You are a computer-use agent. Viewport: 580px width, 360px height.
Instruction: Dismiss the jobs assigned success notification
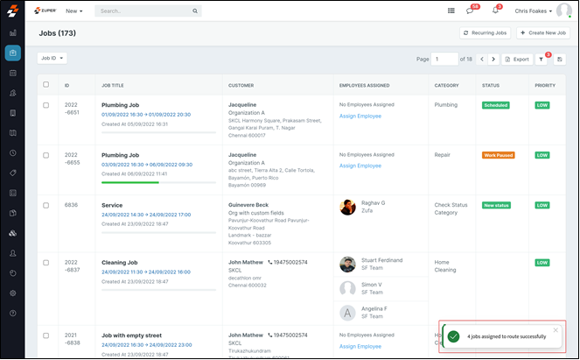[x=556, y=330]
